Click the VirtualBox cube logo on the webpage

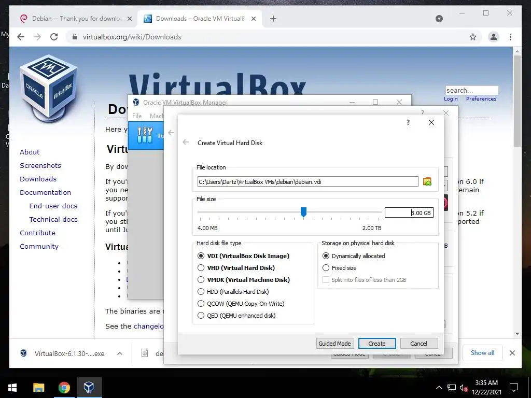[49, 89]
